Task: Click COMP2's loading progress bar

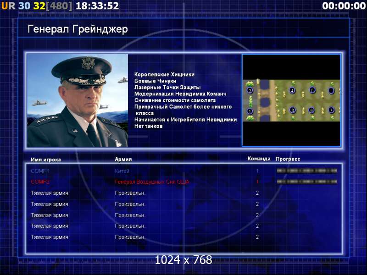Action: 307,181
